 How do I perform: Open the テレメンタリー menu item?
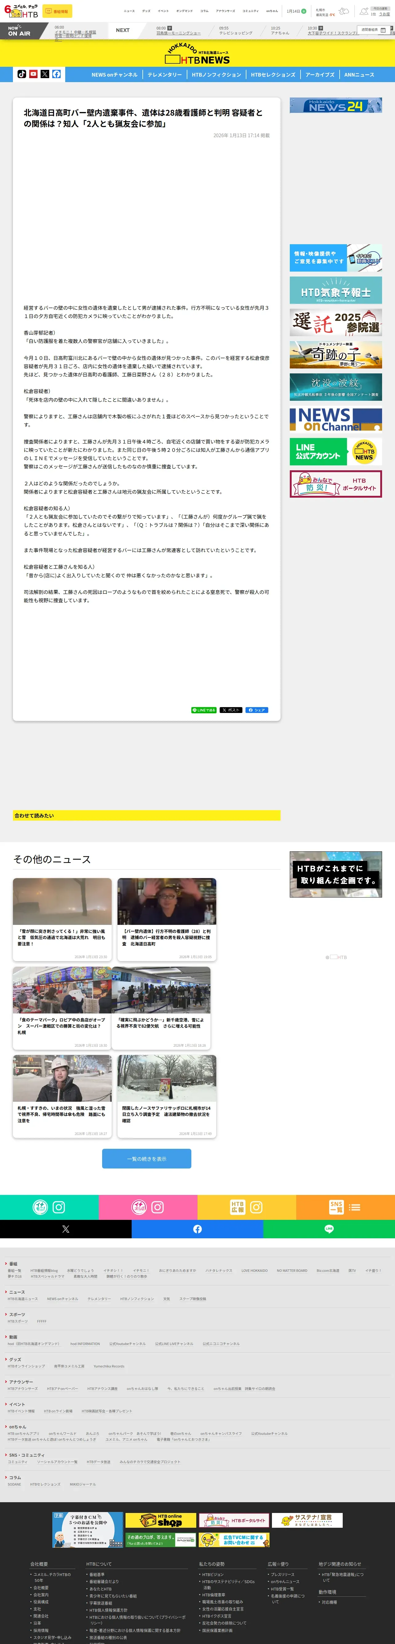coord(165,75)
